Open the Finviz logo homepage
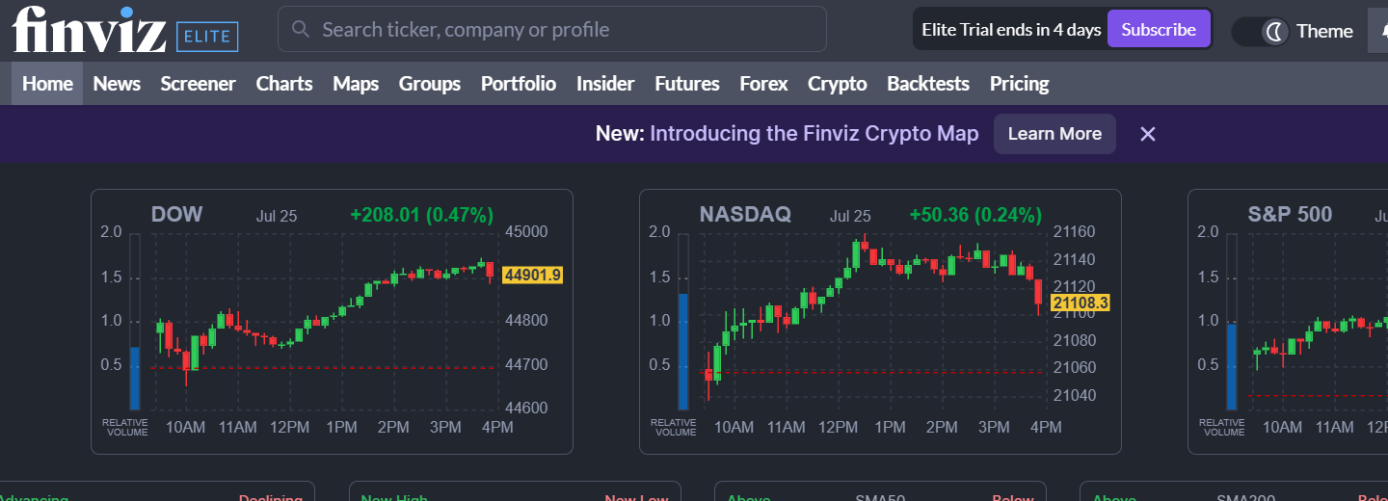Viewport: 1388px width, 501px height. pos(89,29)
